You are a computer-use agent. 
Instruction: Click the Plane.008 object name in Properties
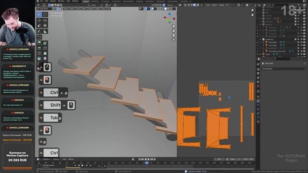coord(269,63)
